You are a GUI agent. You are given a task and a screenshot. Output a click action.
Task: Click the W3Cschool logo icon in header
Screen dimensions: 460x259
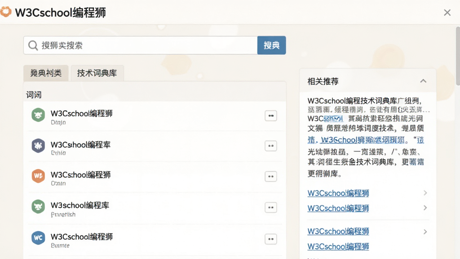[x=5, y=12]
